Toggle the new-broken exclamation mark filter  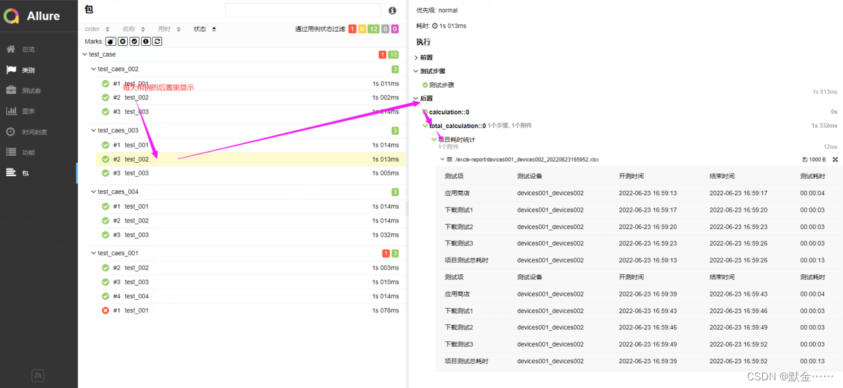tap(146, 41)
